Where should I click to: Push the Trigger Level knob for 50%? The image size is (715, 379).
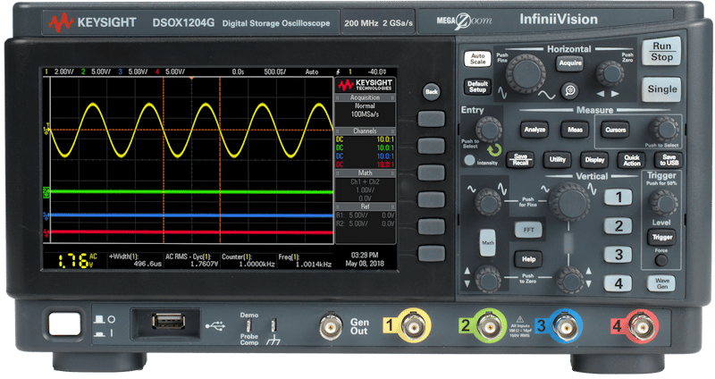[662, 203]
